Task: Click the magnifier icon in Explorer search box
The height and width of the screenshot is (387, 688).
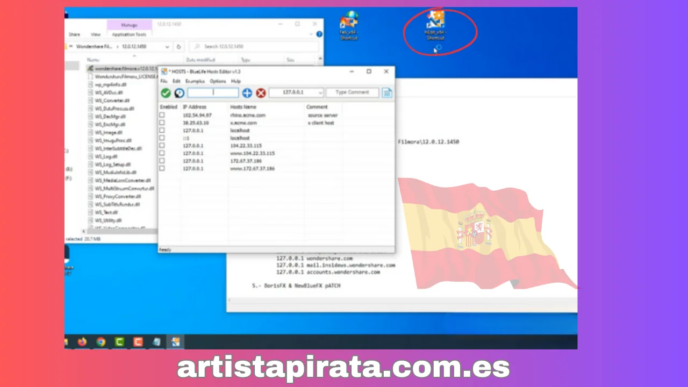Action: click(x=197, y=47)
